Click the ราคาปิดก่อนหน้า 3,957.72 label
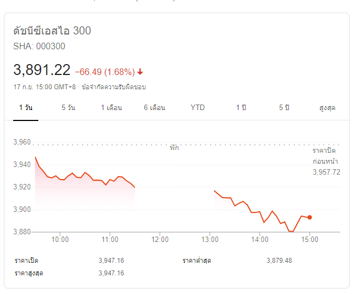Screen dimensions: 354x294 point(326,161)
